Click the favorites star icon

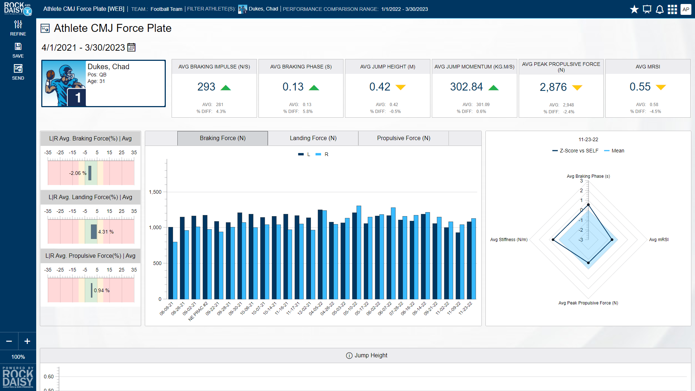click(x=634, y=9)
